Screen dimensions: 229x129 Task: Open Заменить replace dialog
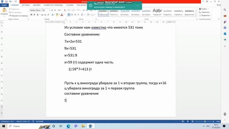tap(204, 12)
